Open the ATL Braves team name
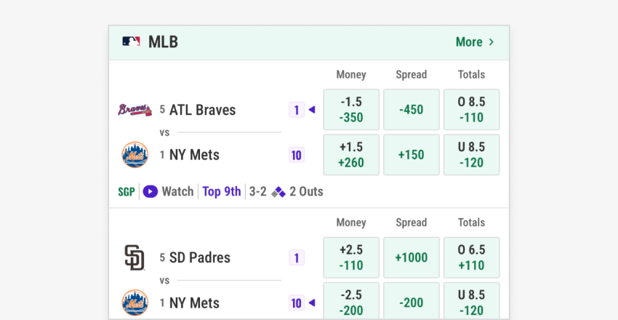This screenshot has width=618, height=320. pyautogui.click(x=202, y=110)
